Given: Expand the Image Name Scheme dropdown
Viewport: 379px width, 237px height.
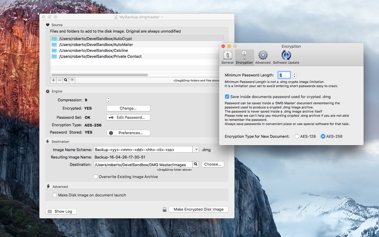Looking at the screenshot, I should click(x=196, y=149).
